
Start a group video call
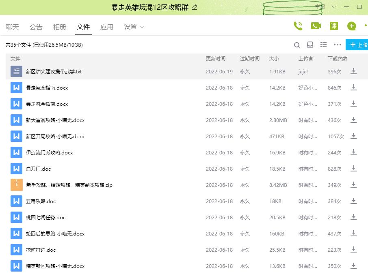(316, 26)
